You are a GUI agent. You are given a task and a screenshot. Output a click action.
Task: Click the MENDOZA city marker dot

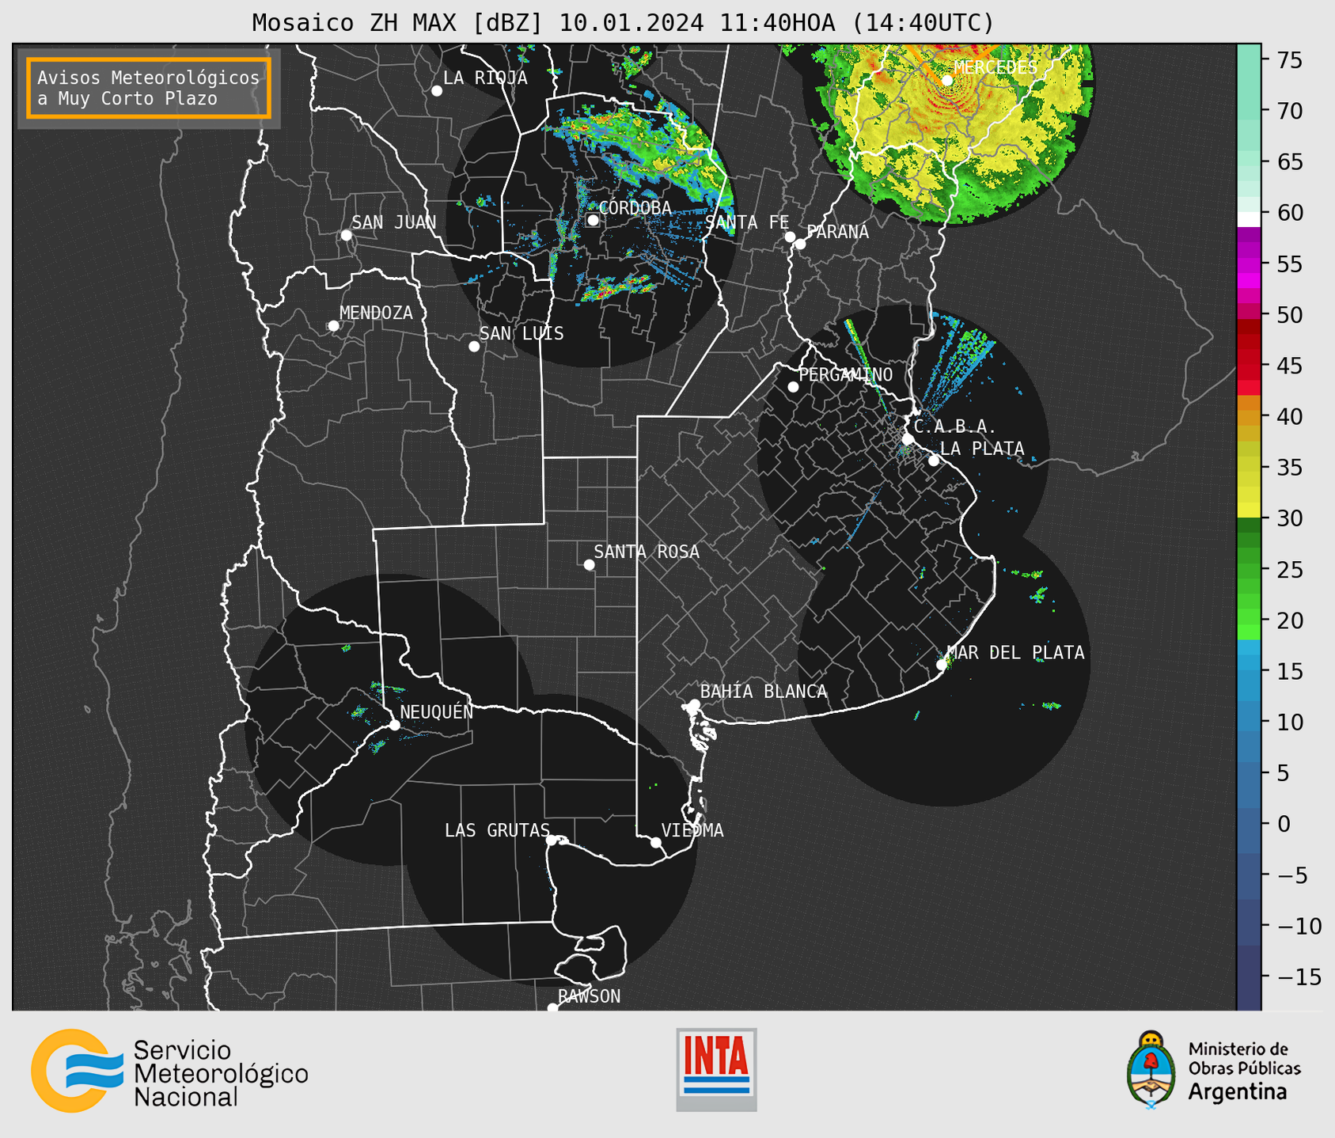(x=333, y=326)
